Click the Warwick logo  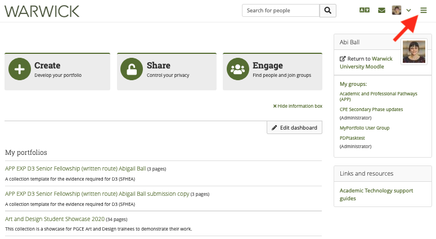pyautogui.click(x=42, y=11)
